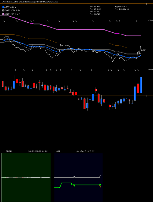Image resolution: width=153 pixels, height=202 pixels.
Task: Click the 4.32 label beside the price line
Action: tap(143, 50)
